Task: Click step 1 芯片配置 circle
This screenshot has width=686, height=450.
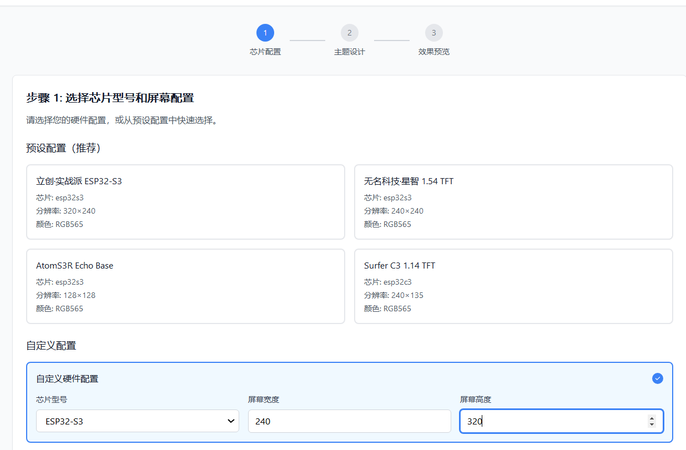Action: 265,33
